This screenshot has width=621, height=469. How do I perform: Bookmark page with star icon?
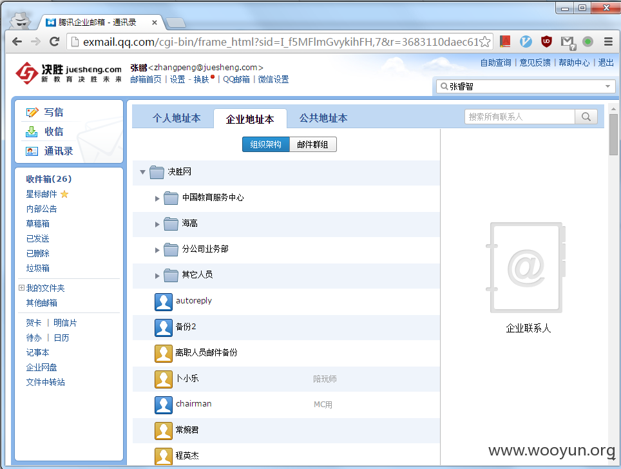click(x=485, y=42)
